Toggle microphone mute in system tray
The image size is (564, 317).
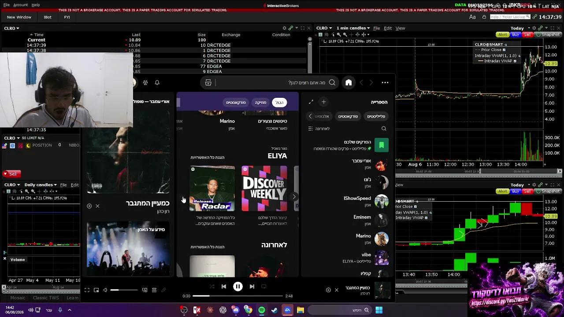[x=60, y=310]
